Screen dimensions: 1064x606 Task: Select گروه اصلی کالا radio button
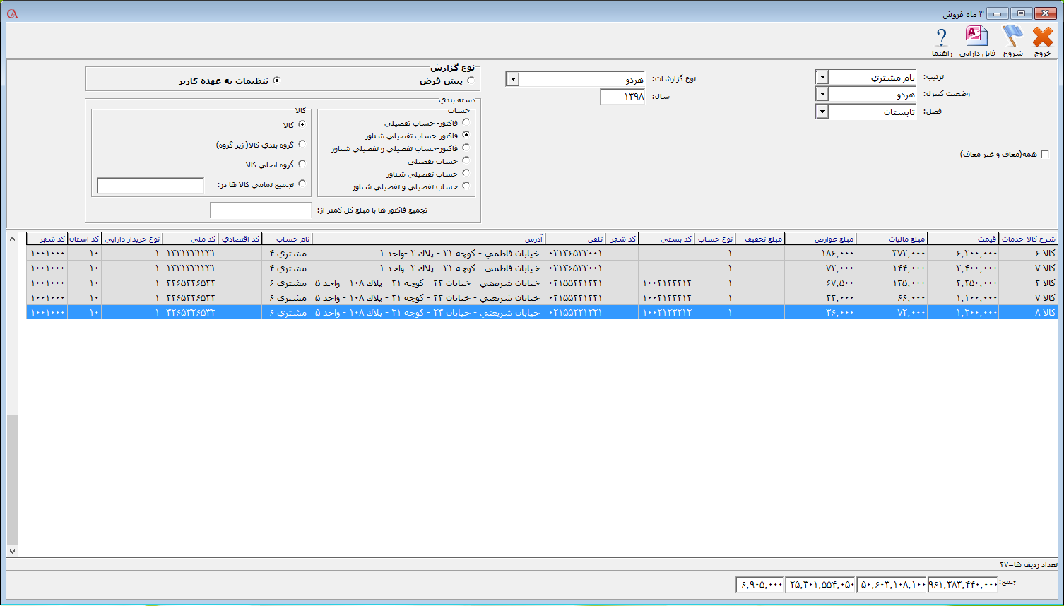(x=302, y=164)
